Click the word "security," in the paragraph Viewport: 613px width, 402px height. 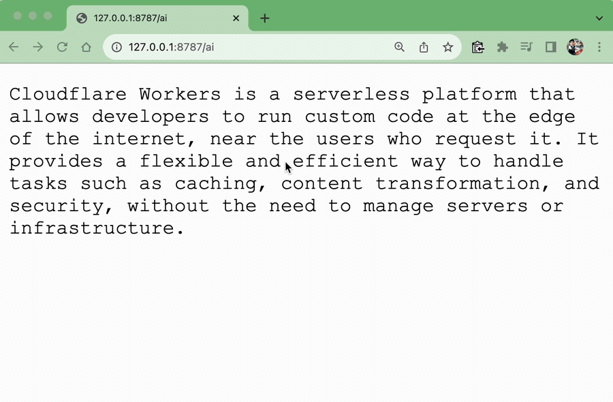coord(61,206)
